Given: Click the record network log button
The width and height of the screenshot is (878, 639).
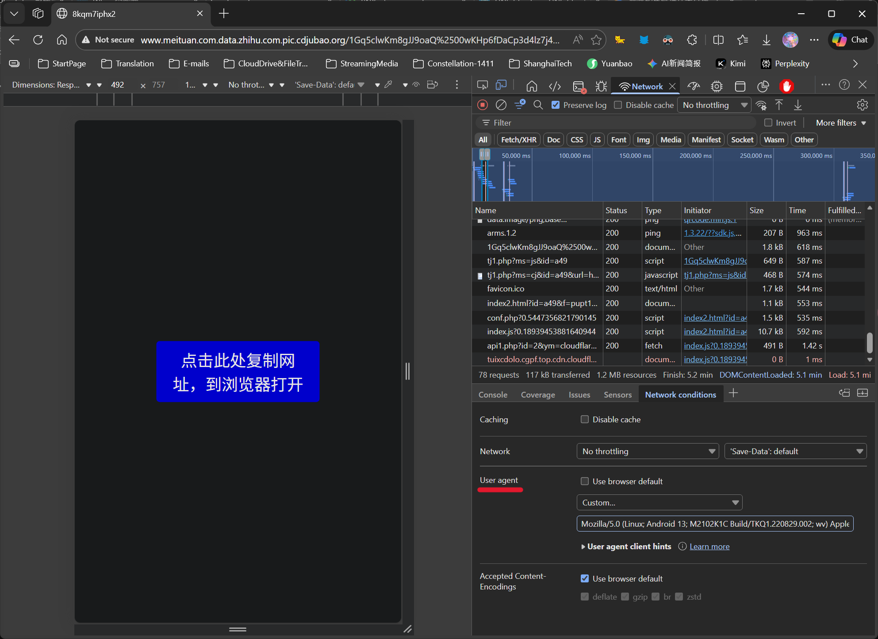Looking at the screenshot, I should pos(483,105).
